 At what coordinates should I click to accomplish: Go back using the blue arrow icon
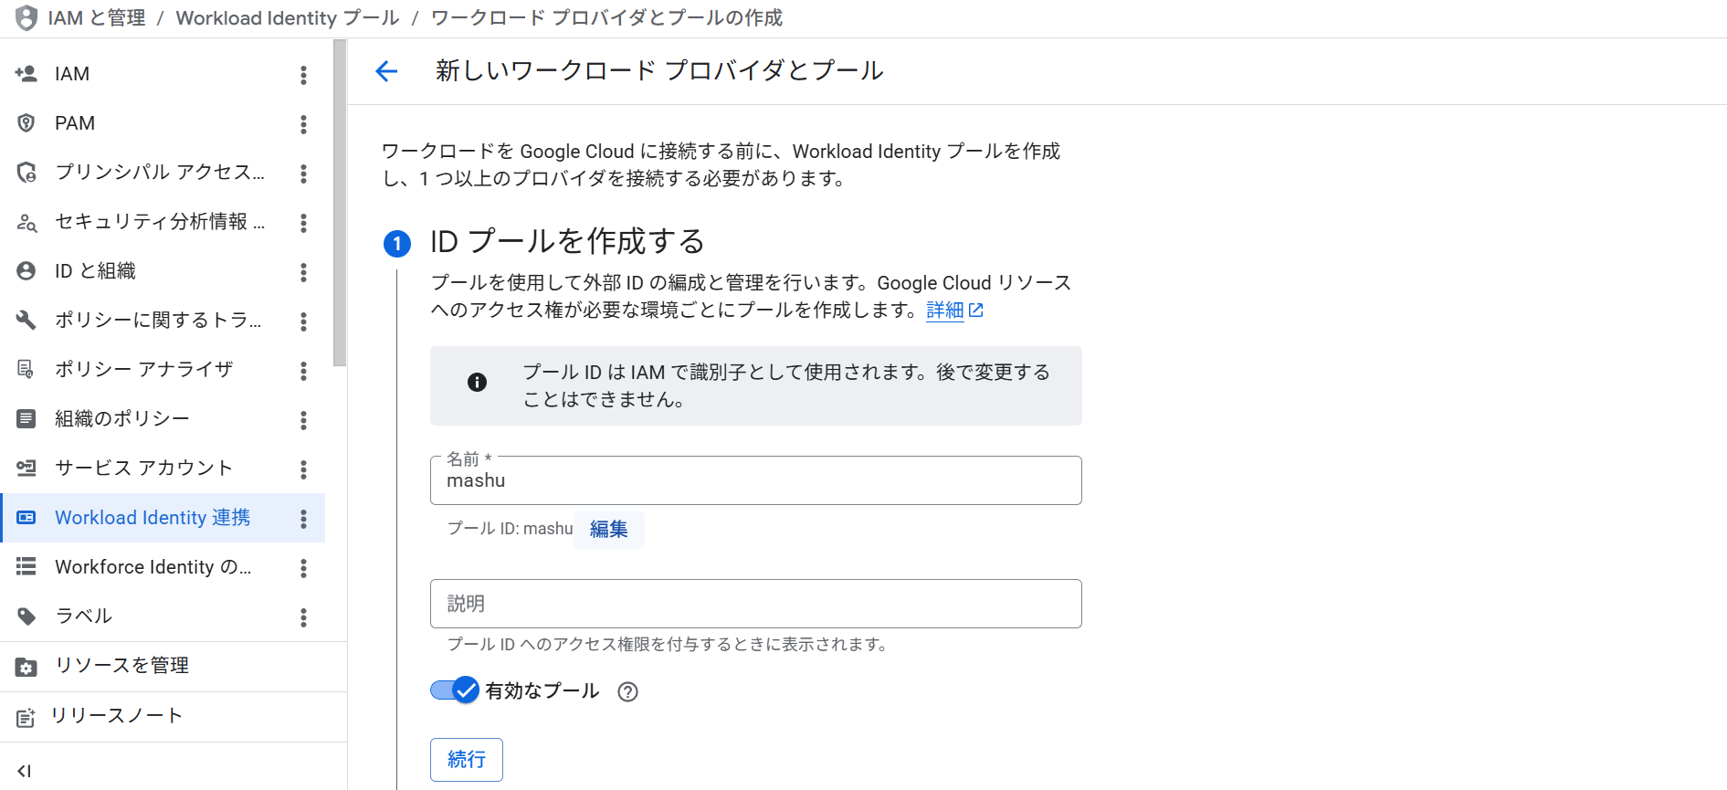[387, 71]
